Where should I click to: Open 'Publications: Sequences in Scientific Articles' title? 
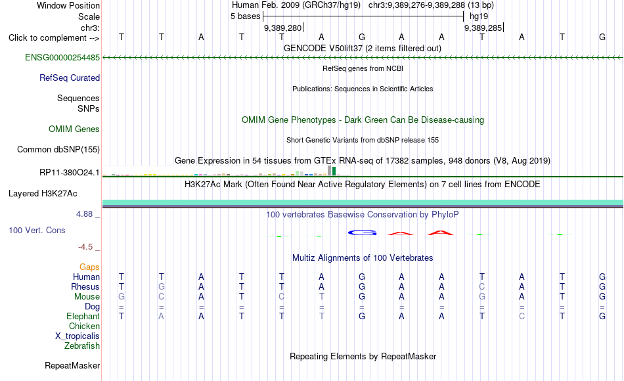coord(363,89)
